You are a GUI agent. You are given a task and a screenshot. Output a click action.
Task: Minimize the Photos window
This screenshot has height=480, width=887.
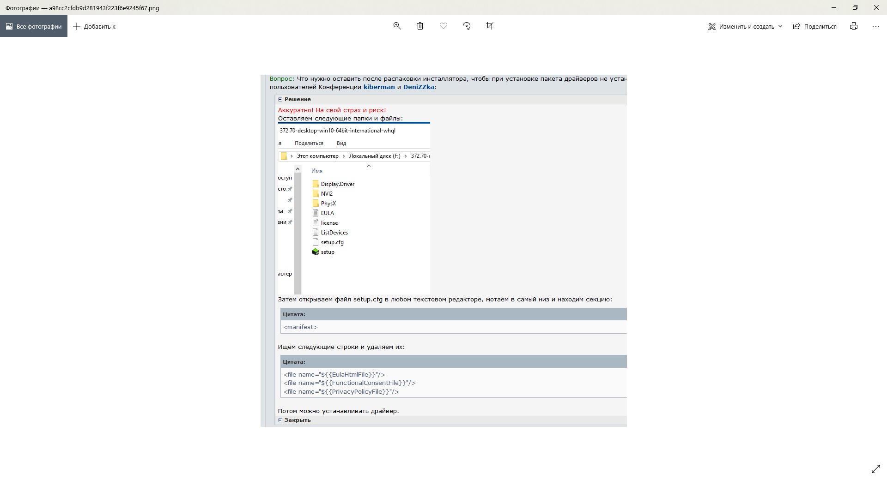(834, 7)
